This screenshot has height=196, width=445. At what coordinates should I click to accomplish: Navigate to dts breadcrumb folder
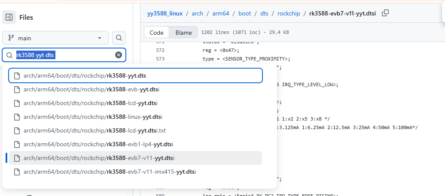264,13
